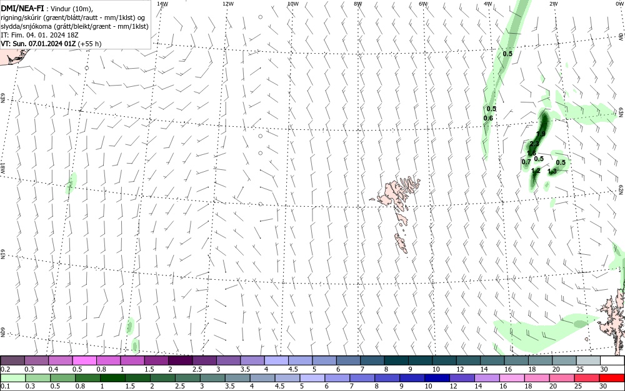This screenshot has height=391, width=625.
Task: Click the 1.3 precipitation value on map
Action: point(552,171)
